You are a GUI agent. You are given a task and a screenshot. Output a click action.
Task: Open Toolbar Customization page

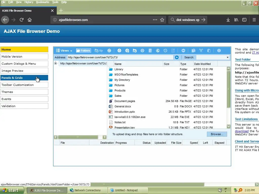tap(24, 85)
